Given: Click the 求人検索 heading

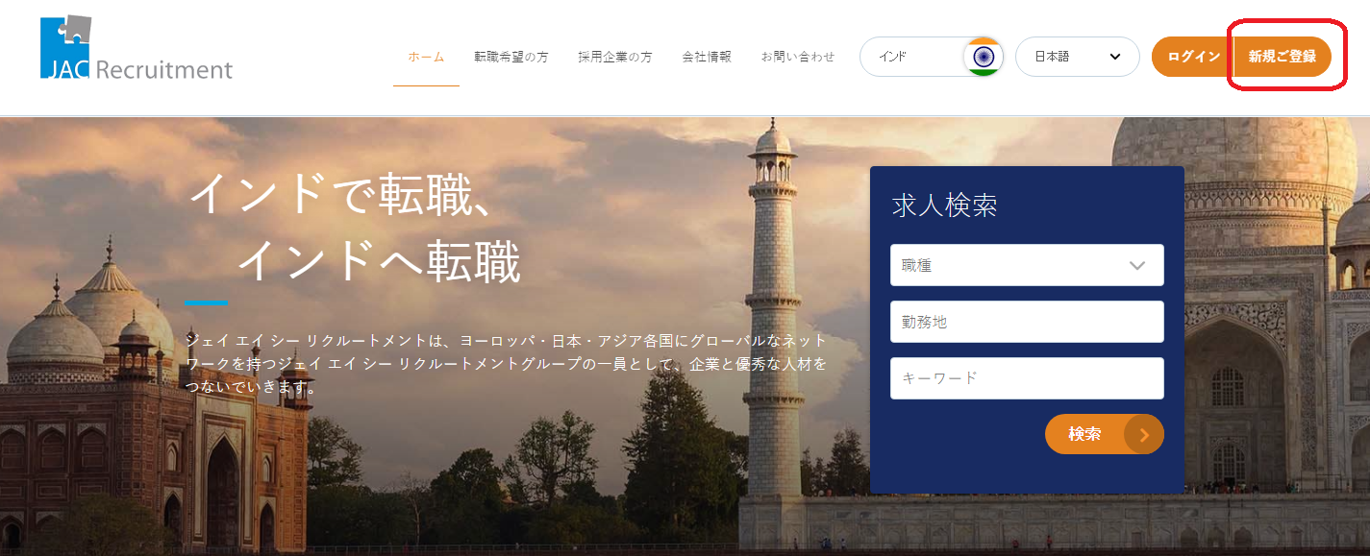Looking at the screenshot, I should (x=944, y=205).
